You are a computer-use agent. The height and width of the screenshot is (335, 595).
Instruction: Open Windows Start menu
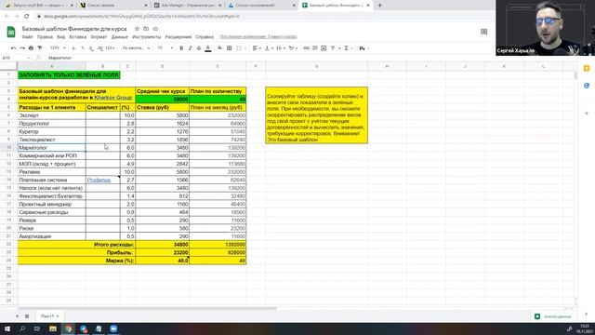coord(7,328)
